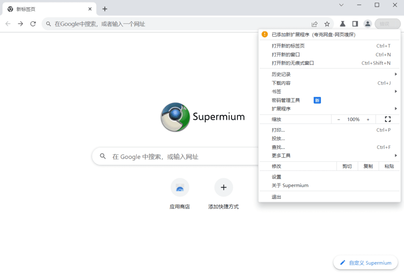Enter fullscreen mode icon
Screen dimensions: 404x274
[x=388, y=119]
